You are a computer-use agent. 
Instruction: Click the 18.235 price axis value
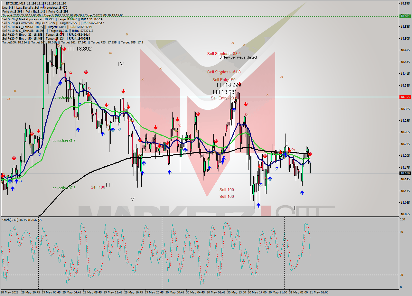pos(405,144)
